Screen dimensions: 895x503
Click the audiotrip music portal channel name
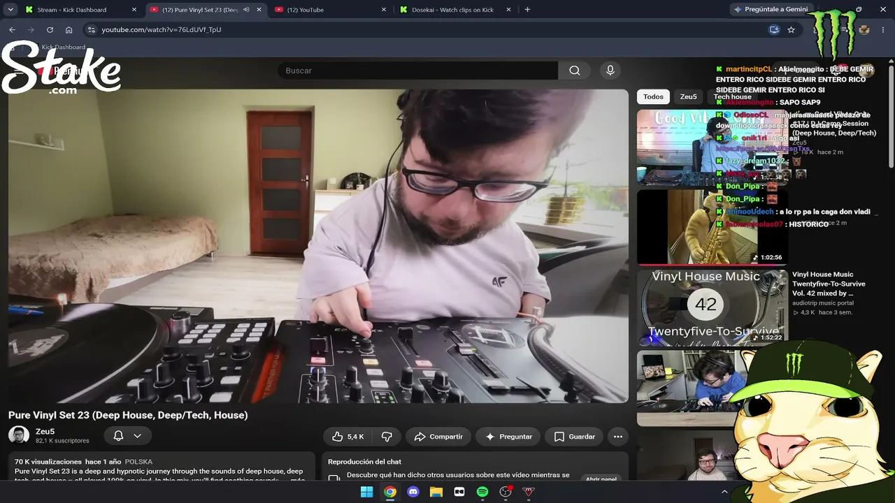(823, 303)
